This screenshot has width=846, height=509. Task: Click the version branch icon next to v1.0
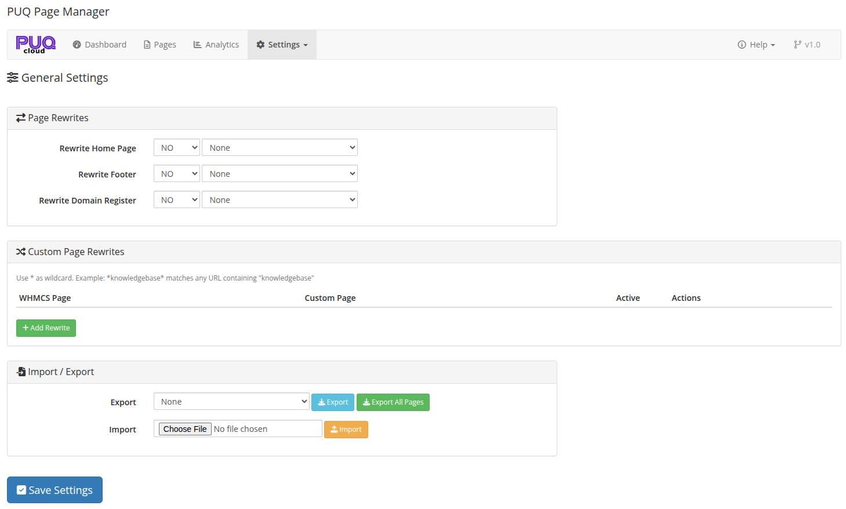[797, 44]
